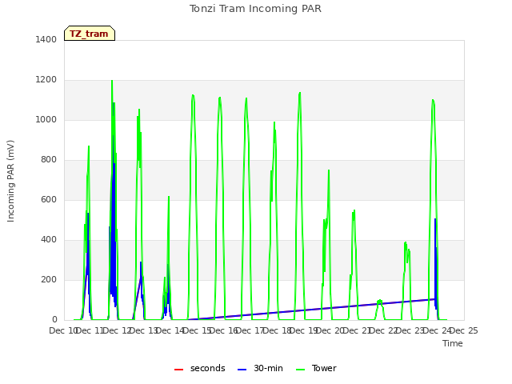The image size is (512, 384).
Task: Click the blue 30-min legend swatch
Action: pos(242,370)
